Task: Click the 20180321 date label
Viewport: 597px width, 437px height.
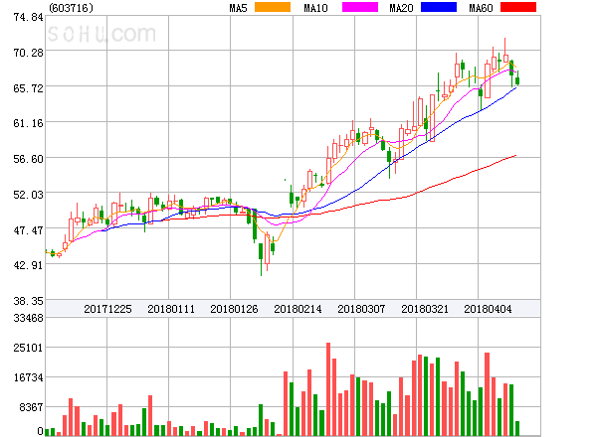Action: coord(425,309)
